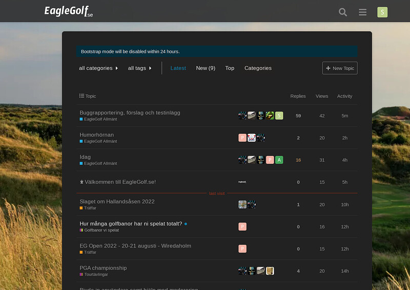Open the green S user avatar menu
Screen dimensions: 410x290
tap(382, 12)
